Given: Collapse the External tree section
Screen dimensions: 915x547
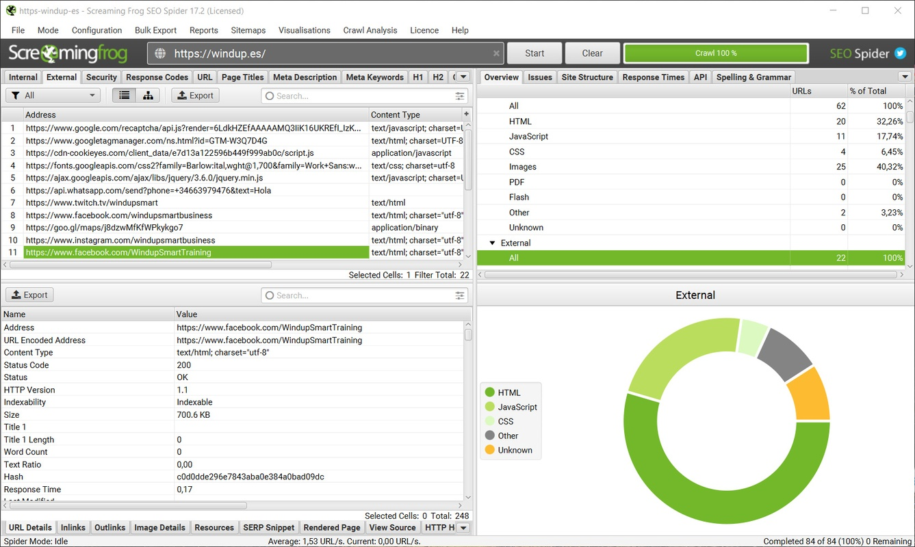Looking at the screenshot, I should coord(491,243).
